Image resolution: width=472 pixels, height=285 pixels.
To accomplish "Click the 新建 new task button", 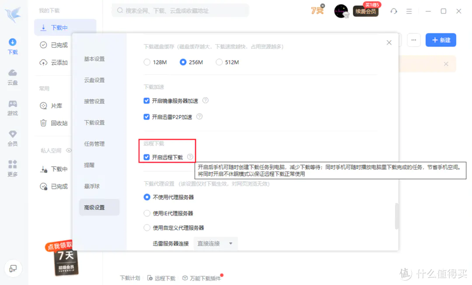I will pos(441,40).
